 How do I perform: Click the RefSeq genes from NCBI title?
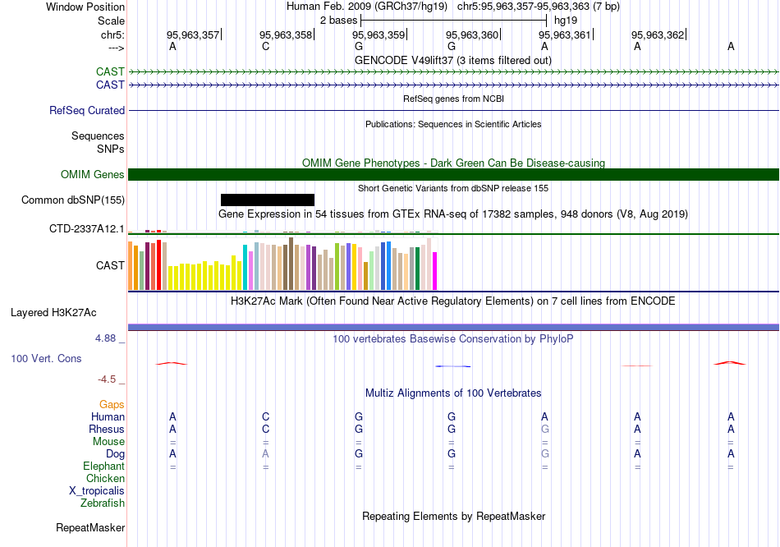coord(453,99)
